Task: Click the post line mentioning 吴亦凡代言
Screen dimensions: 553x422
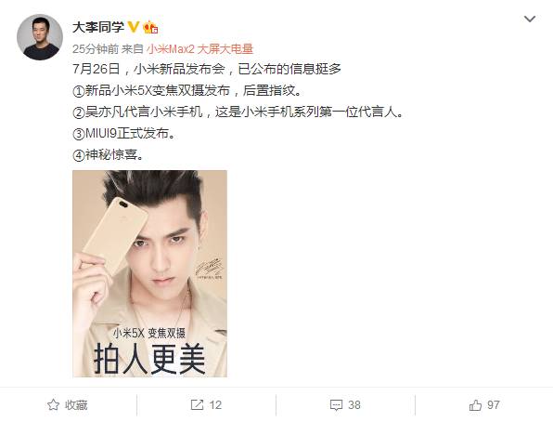Action: click(238, 112)
